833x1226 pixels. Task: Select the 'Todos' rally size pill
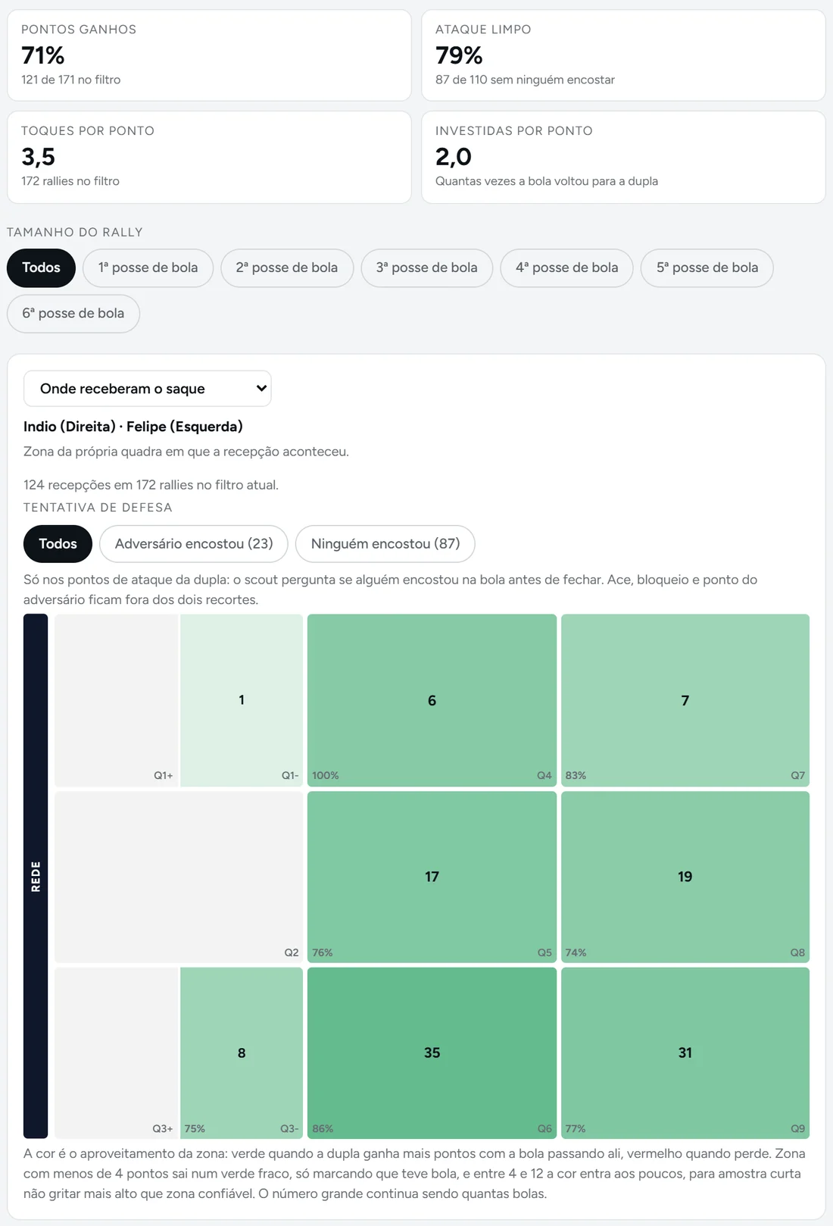pos(41,267)
